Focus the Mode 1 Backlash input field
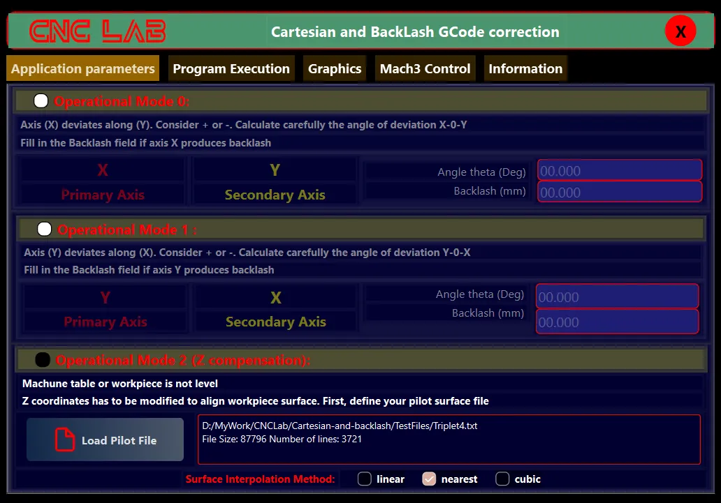Image resolution: width=721 pixels, height=503 pixels. (617, 322)
